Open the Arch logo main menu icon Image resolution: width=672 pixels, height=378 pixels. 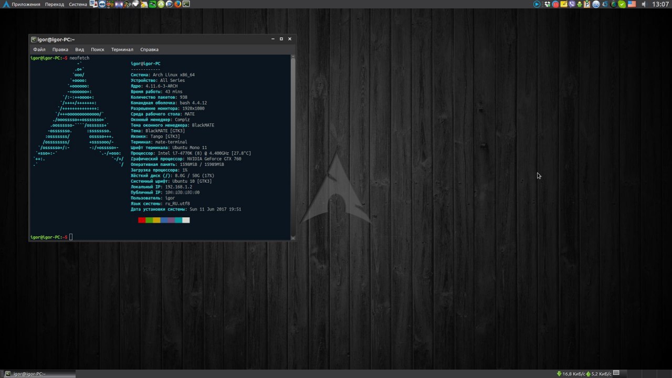[x=6, y=4]
